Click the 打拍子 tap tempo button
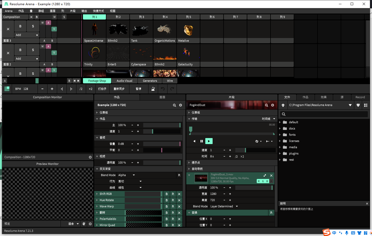 point(102,89)
